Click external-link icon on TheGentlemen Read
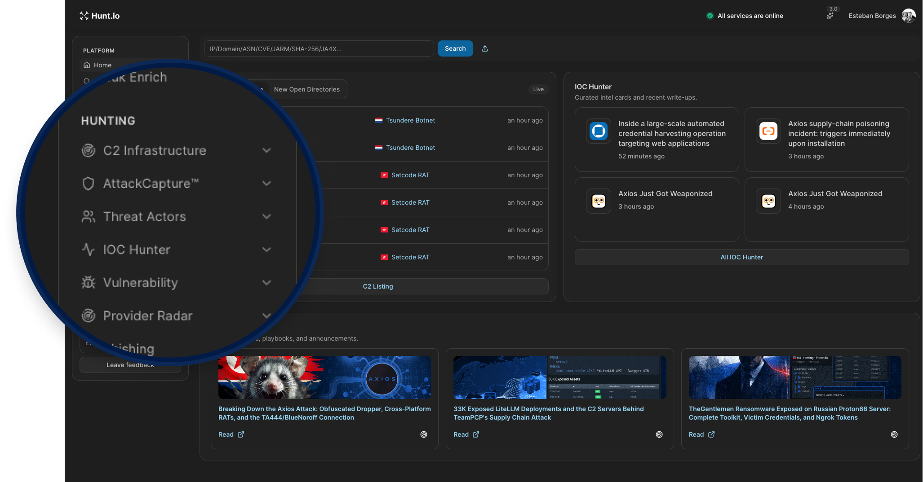923x482 pixels. [711, 434]
